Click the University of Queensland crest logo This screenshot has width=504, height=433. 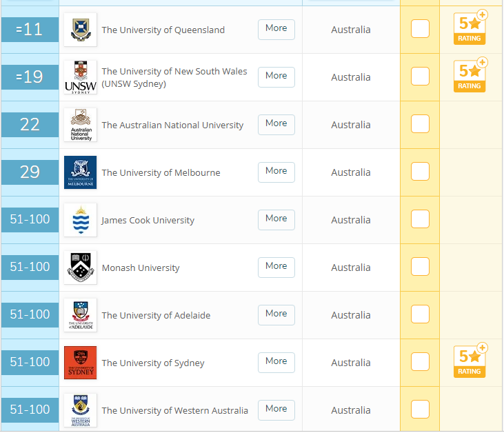click(x=80, y=30)
